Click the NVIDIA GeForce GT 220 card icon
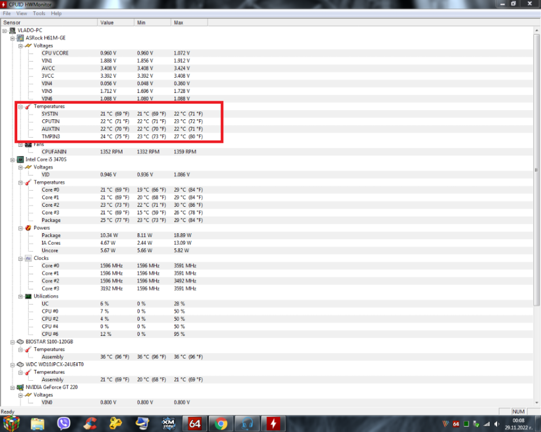 click(20, 387)
